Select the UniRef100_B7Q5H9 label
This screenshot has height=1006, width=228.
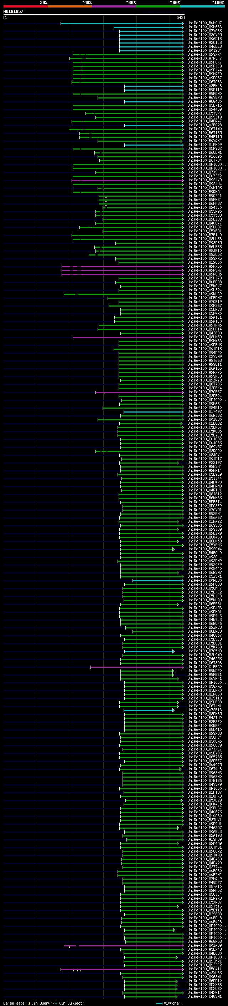click(x=204, y=651)
